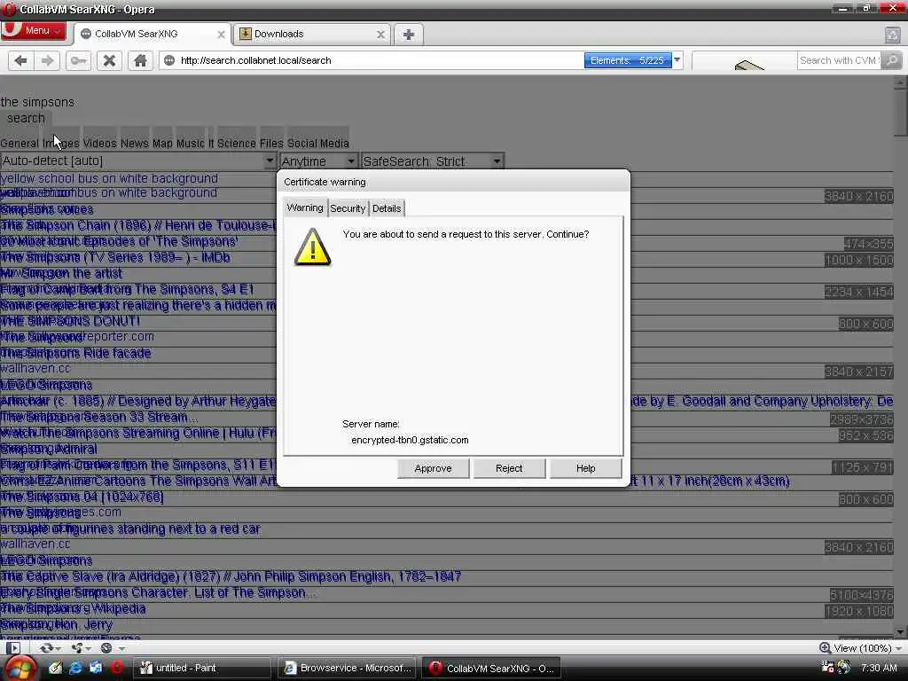908x681 pixels.
Task: Click the CollabVM SearXNG Opera taskbar button
Action: coord(491,669)
